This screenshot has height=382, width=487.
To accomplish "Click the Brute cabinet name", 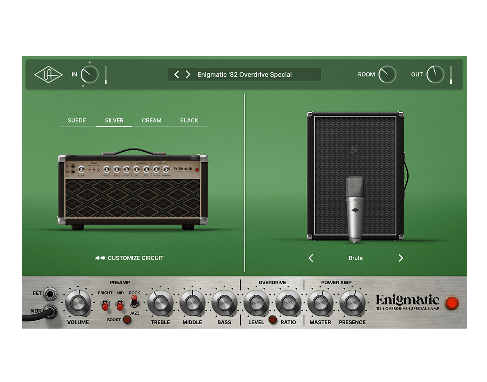I will click(355, 258).
